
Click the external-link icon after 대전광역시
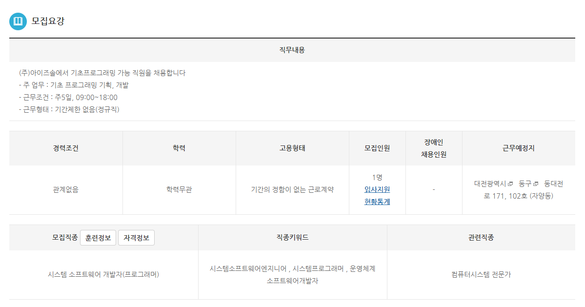pyautogui.click(x=510, y=184)
